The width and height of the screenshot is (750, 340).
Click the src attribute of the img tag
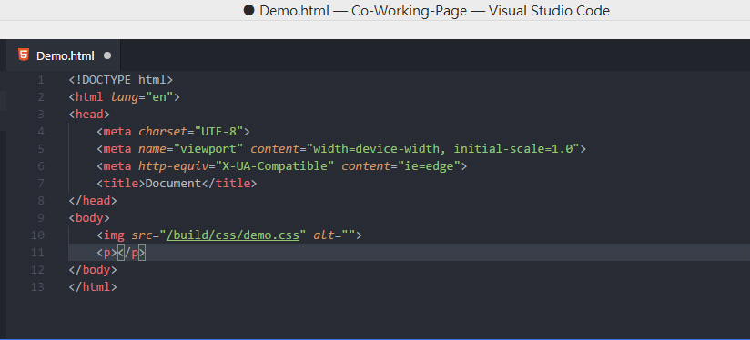pos(142,235)
